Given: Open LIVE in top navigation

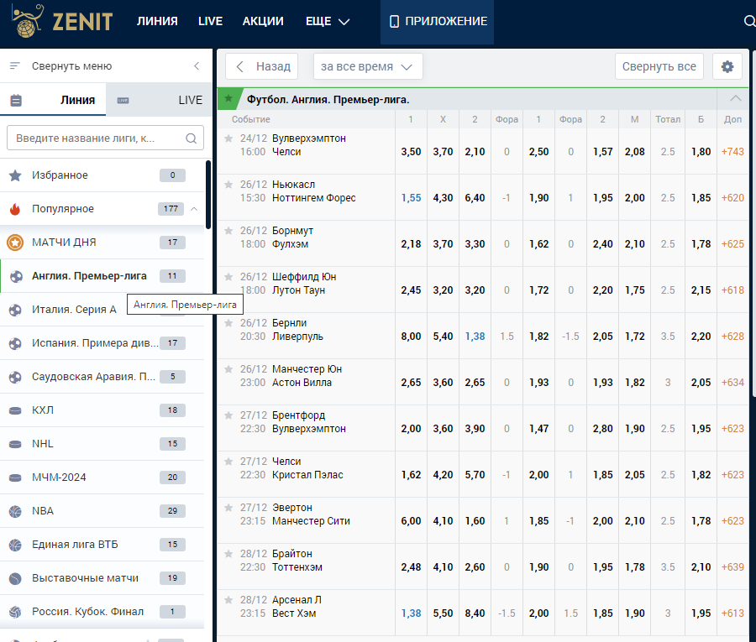Looking at the screenshot, I should tap(210, 21).
